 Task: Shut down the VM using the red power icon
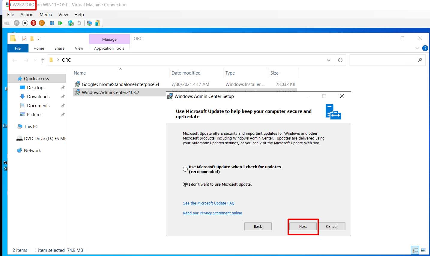(34, 23)
